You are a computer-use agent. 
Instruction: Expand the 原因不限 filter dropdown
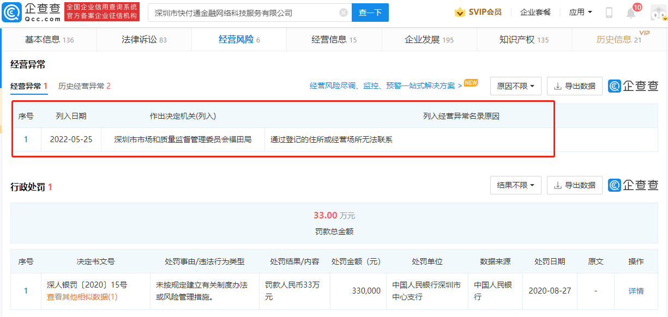(x=516, y=86)
